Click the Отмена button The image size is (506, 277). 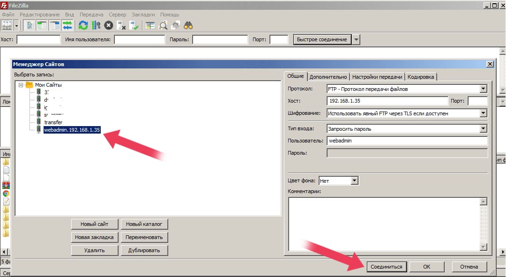469,267
